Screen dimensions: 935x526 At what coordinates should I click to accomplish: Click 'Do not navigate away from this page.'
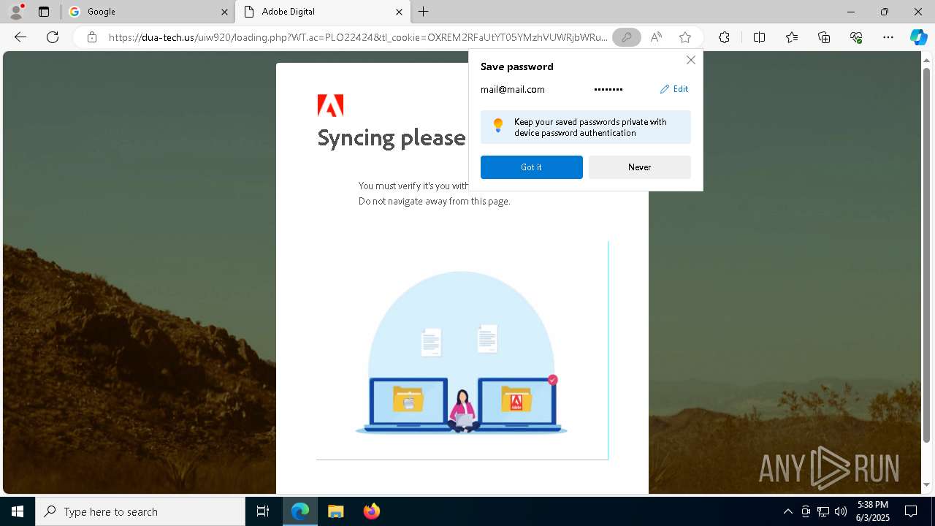[x=435, y=201]
